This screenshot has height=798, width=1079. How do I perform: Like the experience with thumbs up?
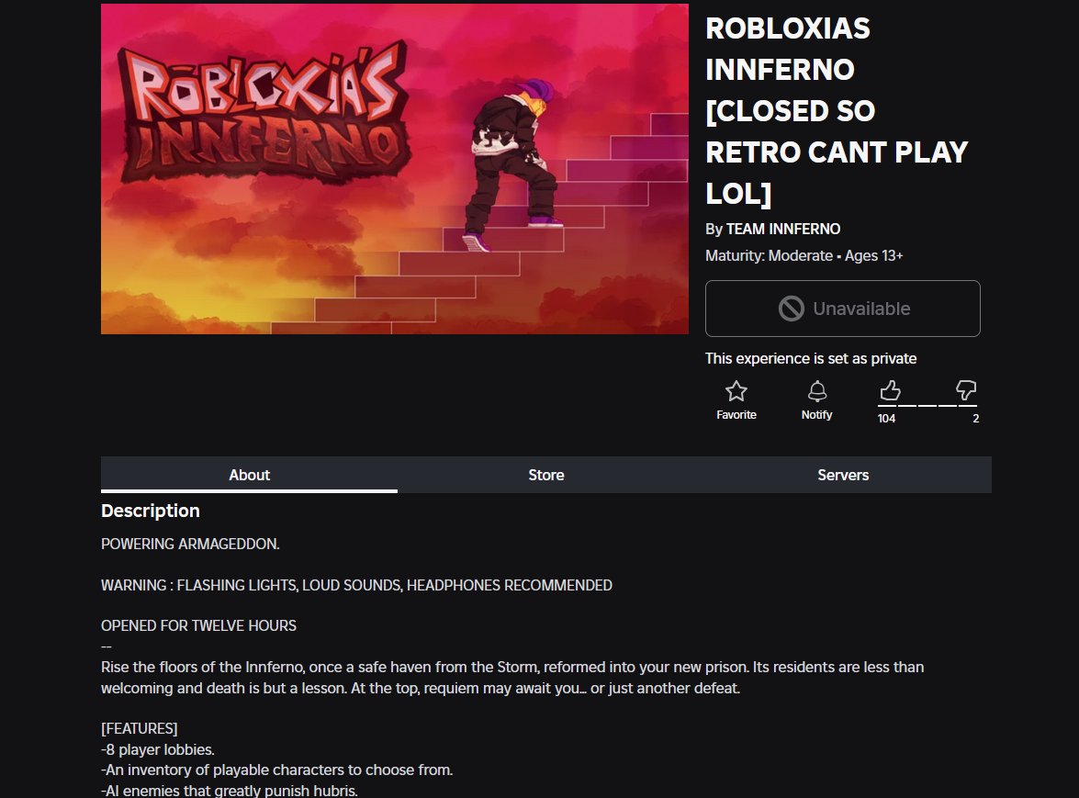890,390
